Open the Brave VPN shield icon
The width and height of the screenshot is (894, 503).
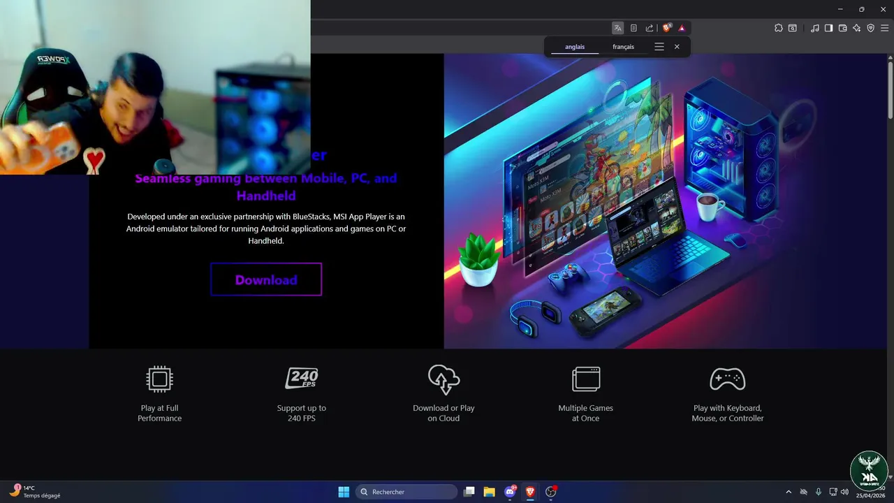870,28
